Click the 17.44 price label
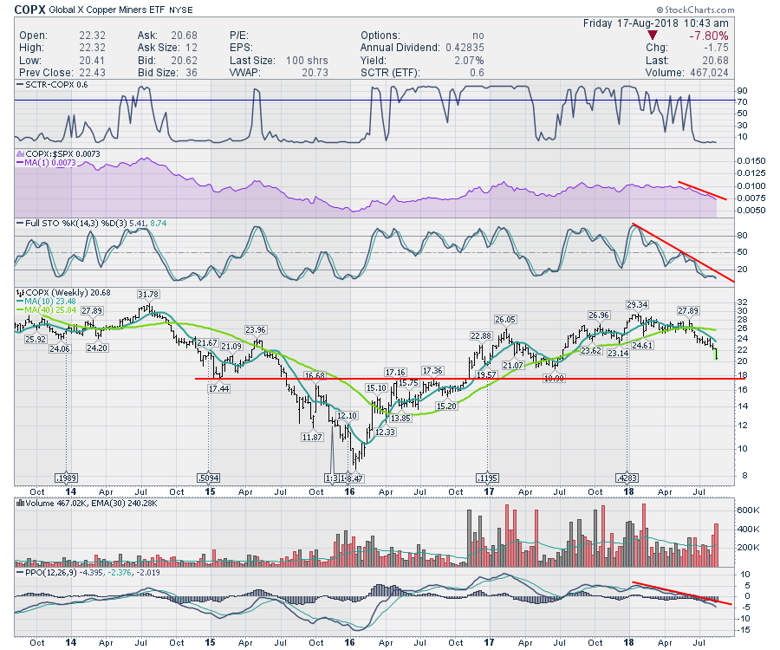 coord(219,388)
